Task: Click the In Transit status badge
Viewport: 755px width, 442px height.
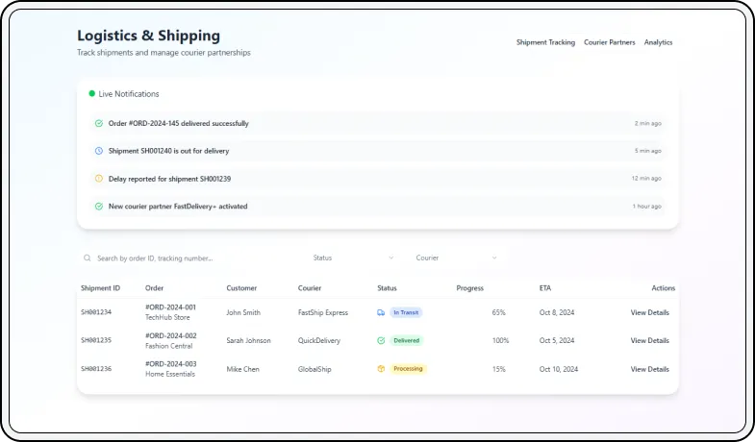Action: click(406, 312)
